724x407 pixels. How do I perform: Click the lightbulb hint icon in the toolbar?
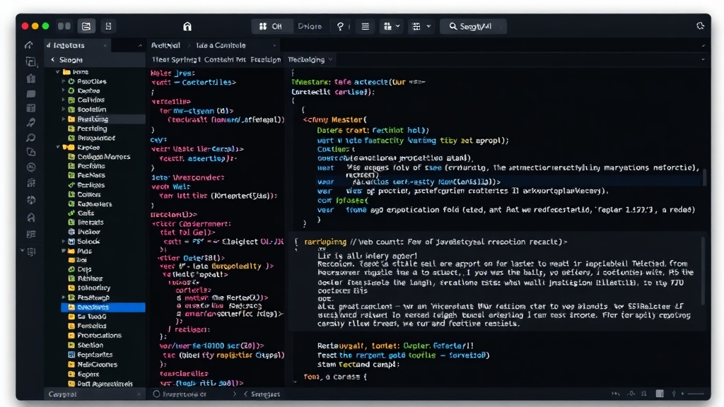[340, 26]
